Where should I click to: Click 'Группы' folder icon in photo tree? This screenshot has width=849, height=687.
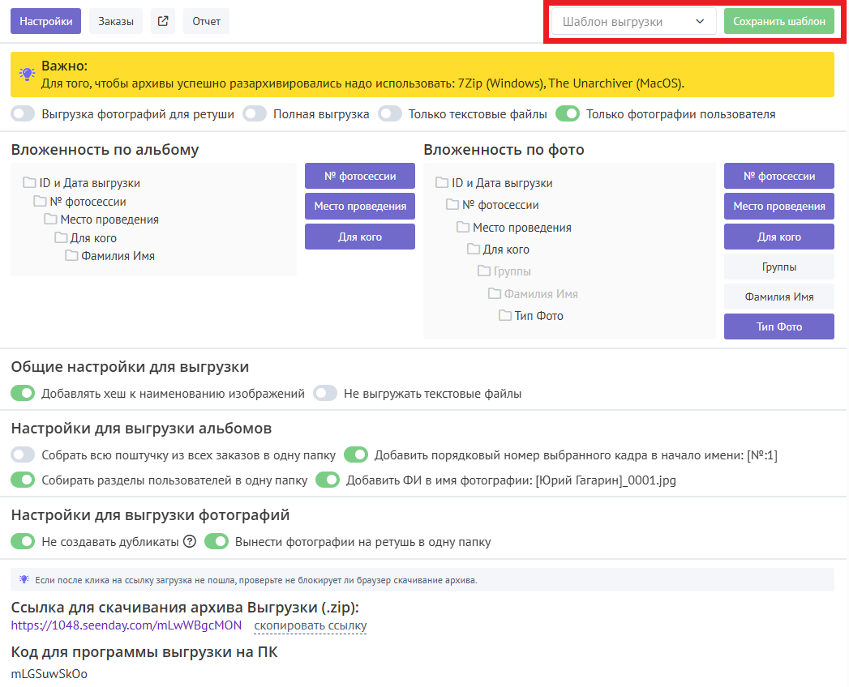click(x=484, y=271)
